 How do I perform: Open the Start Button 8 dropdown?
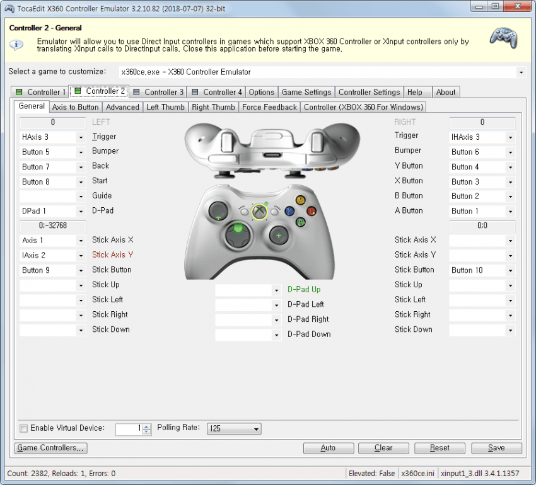[x=81, y=182]
